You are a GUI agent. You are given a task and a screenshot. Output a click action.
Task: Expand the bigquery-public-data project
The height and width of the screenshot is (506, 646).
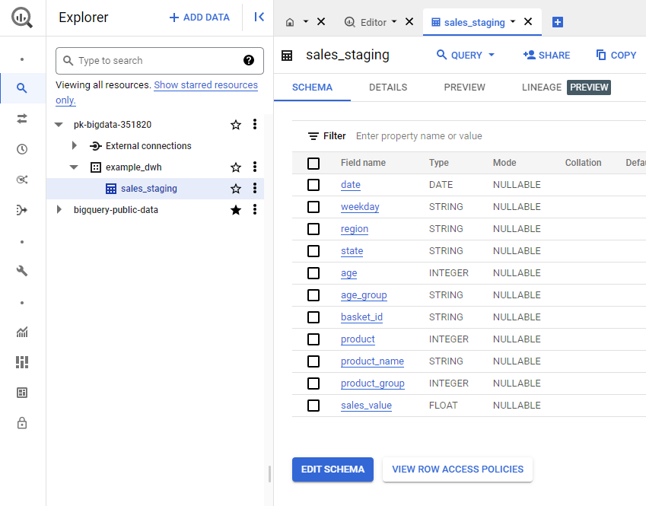59,209
